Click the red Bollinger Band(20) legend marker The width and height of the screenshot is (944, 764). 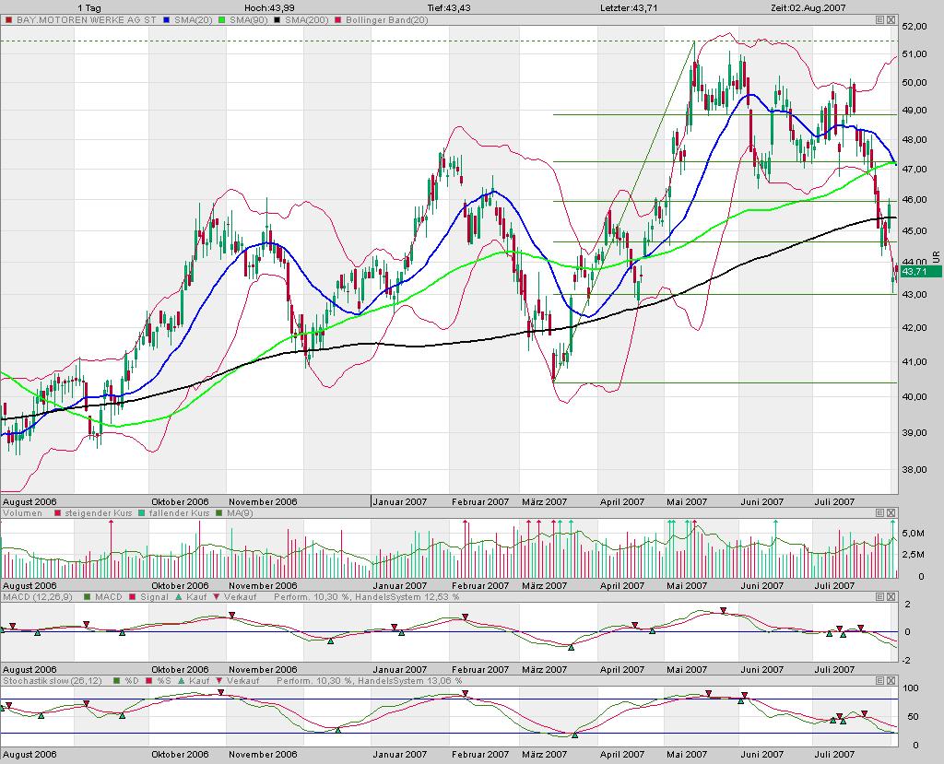point(336,19)
